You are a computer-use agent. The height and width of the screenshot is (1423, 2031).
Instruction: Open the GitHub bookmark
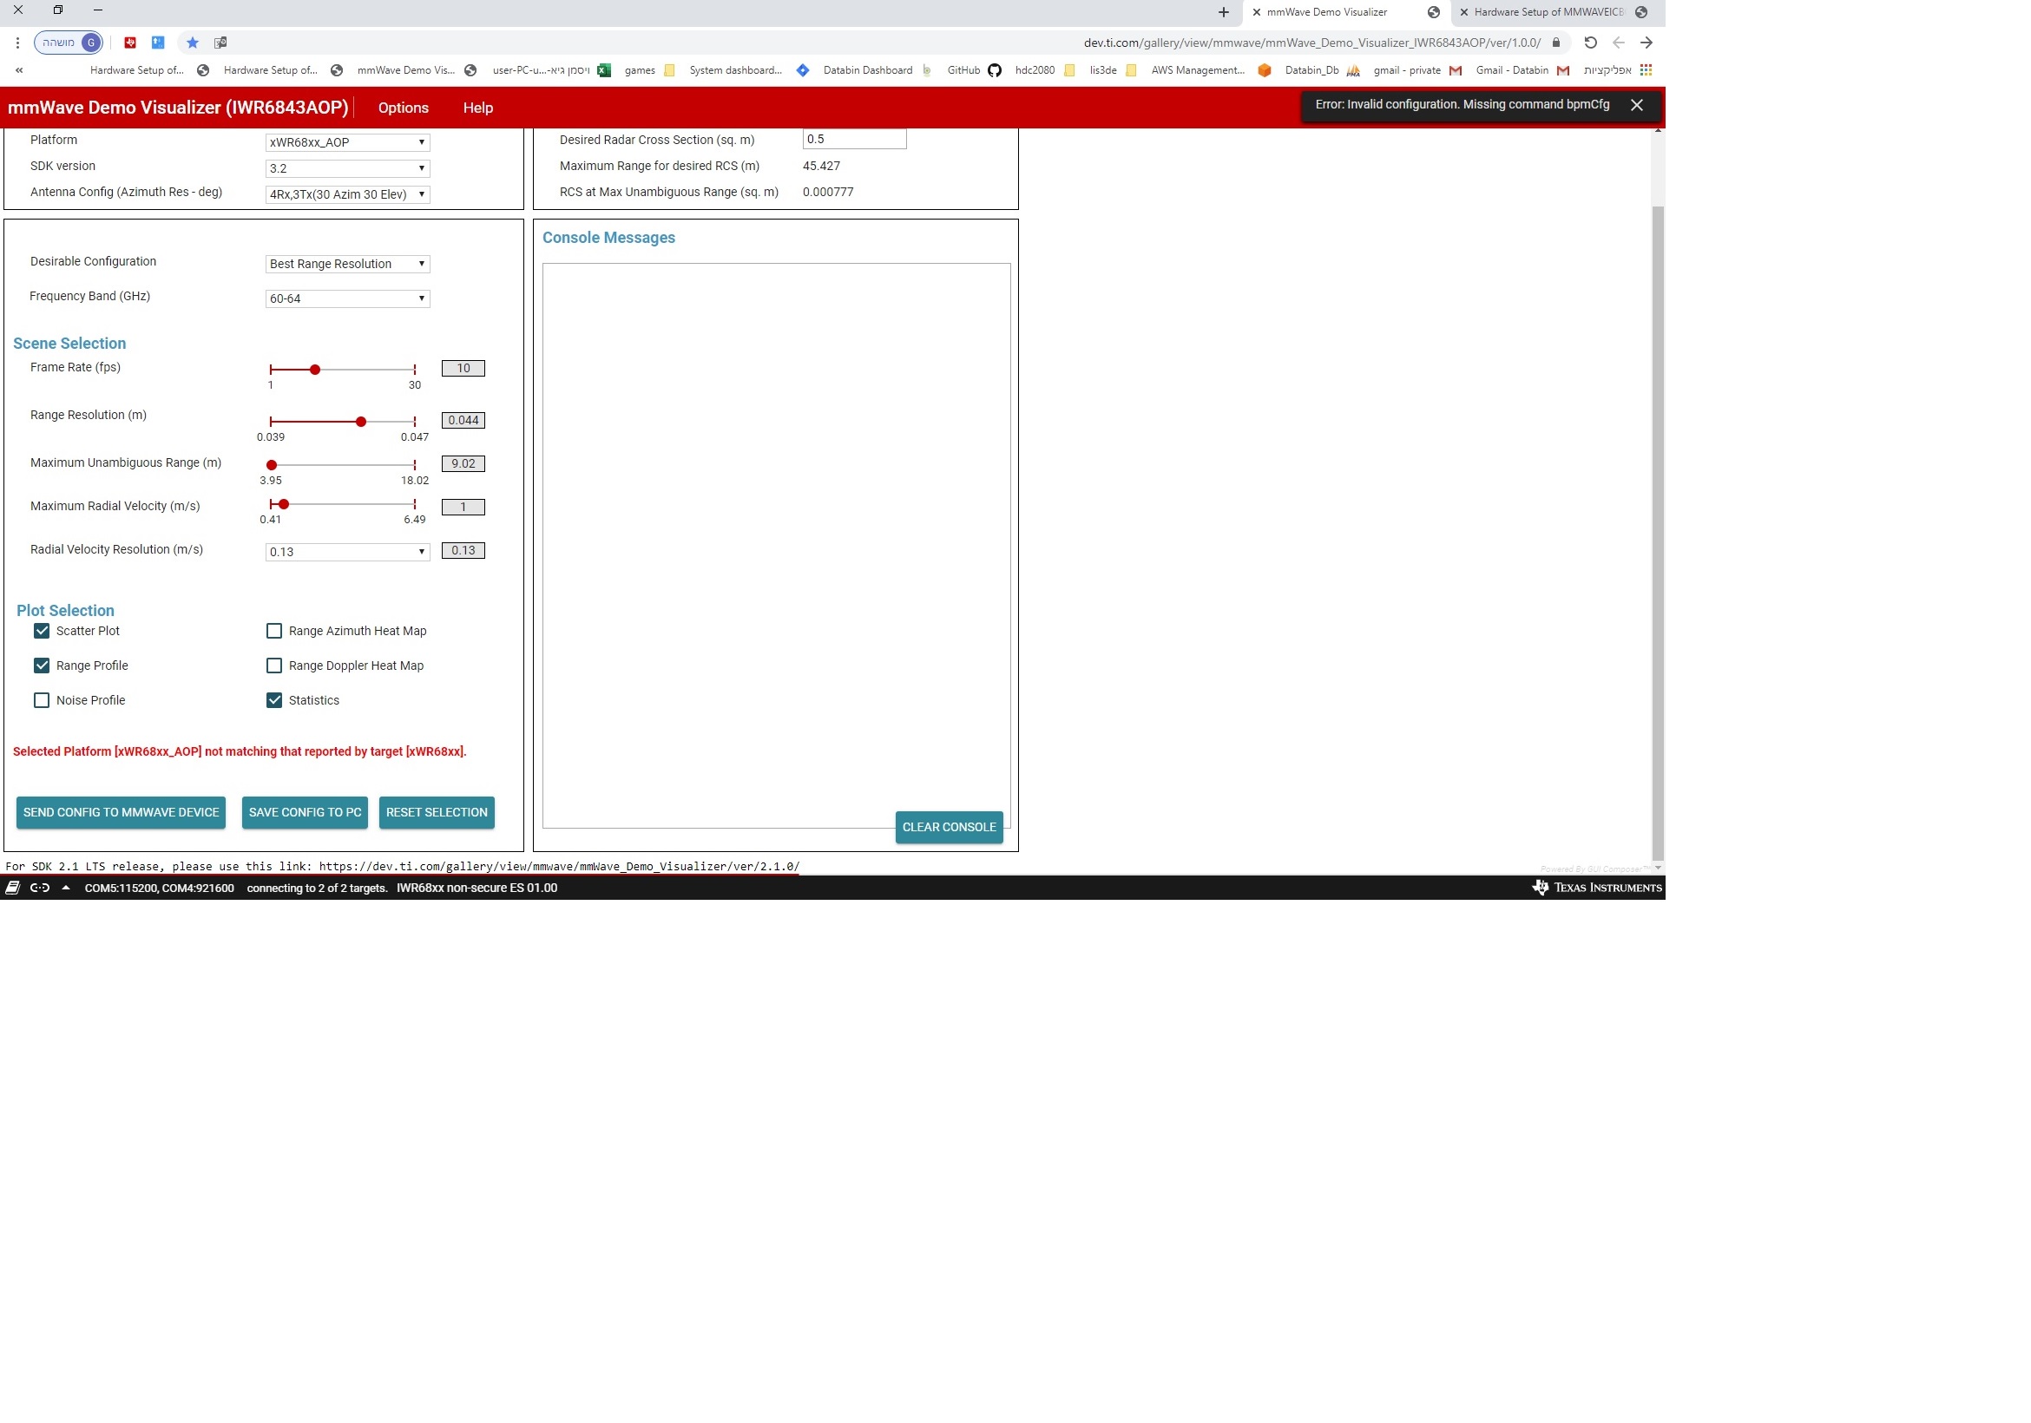(x=973, y=70)
